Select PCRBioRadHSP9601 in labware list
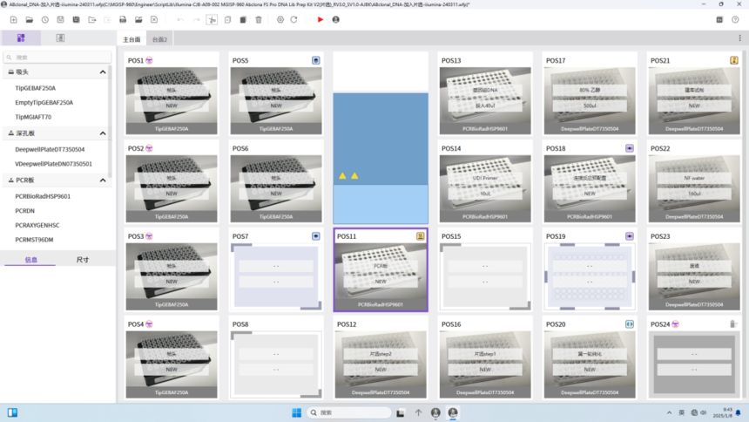Screen dimensions: 749x422 coord(43,196)
